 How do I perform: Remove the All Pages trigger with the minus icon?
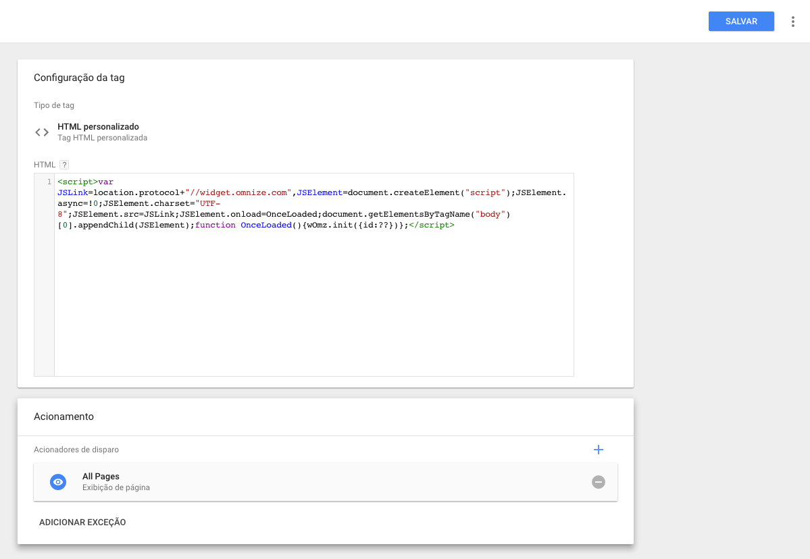pyautogui.click(x=598, y=481)
